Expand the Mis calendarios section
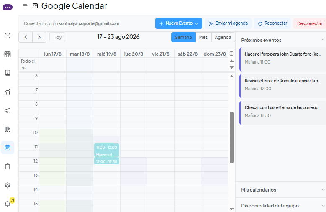Viewport: 326px width, 212px height. click(323, 190)
